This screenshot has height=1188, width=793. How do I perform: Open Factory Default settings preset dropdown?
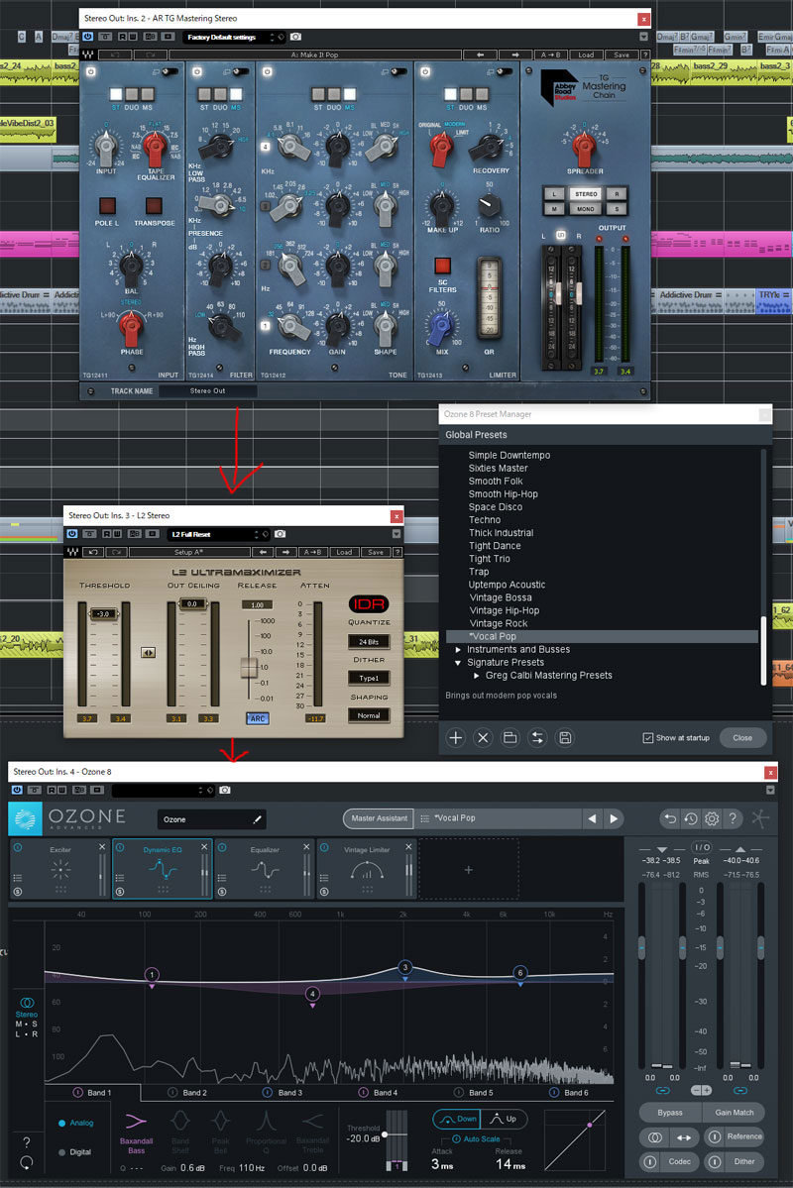(x=234, y=37)
